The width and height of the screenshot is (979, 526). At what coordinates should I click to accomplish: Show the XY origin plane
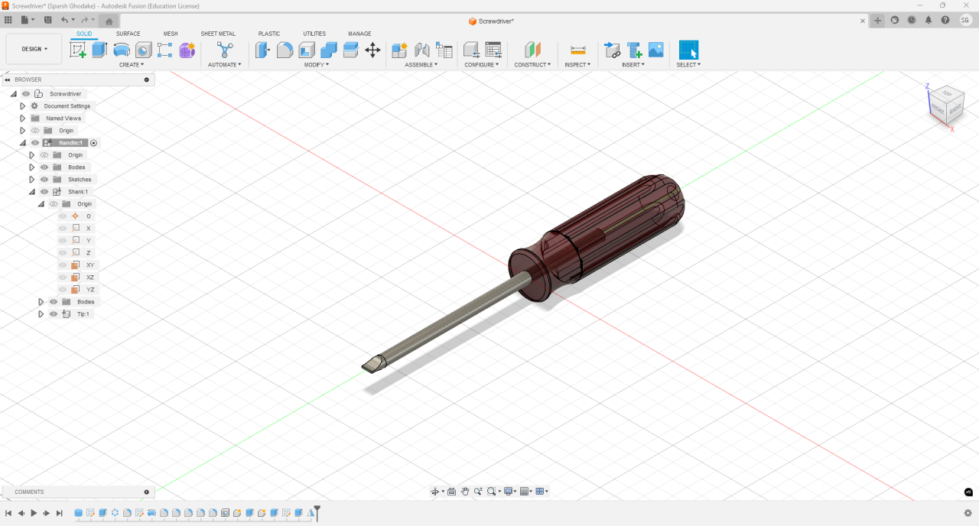click(x=63, y=265)
